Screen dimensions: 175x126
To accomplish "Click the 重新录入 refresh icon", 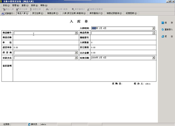I will point(163,30).
